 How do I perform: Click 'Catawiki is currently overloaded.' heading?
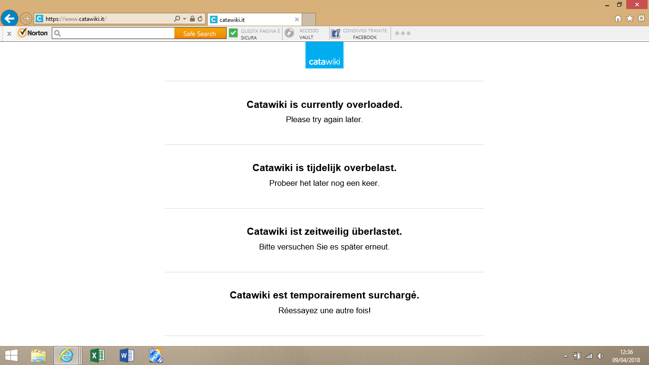coord(324,105)
